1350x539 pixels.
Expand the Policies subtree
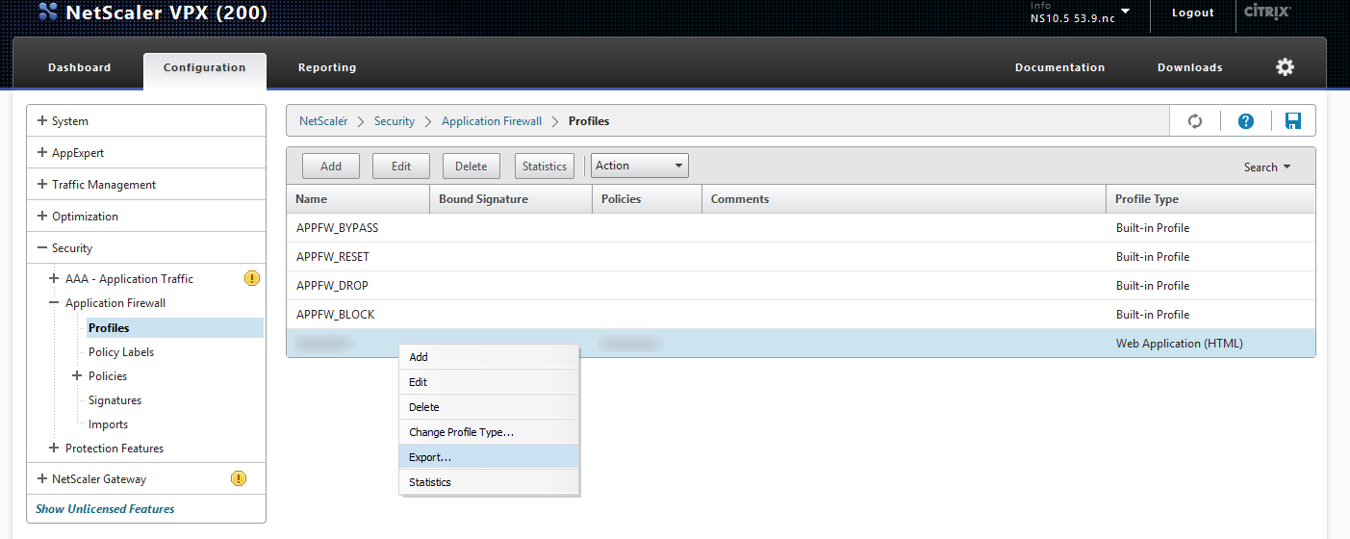(78, 376)
